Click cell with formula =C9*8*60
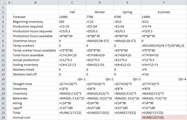187x120 pixels. [x=72, y=50]
